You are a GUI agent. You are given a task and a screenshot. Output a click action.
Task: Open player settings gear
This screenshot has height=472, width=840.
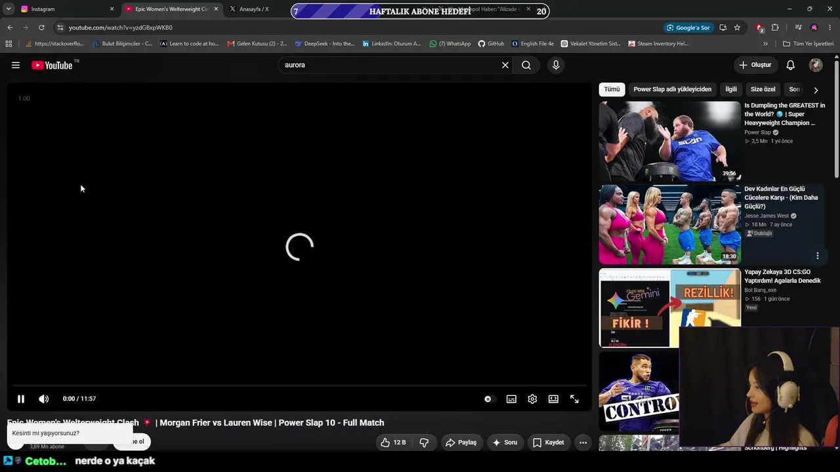pyautogui.click(x=532, y=399)
